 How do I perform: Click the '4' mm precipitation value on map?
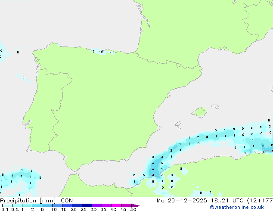point(153,175)
